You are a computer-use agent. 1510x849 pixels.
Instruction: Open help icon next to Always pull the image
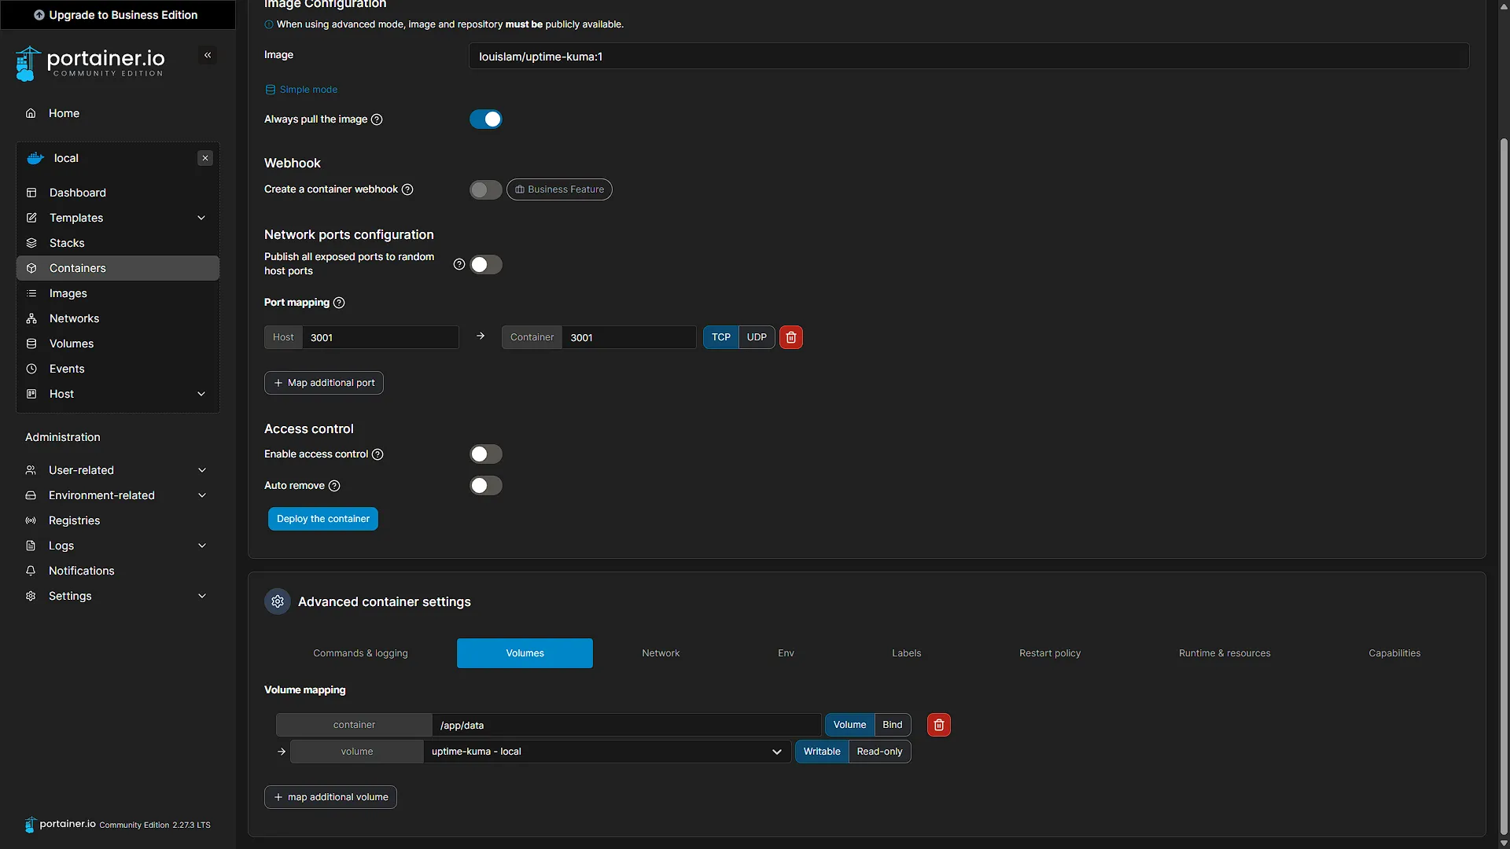coord(377,119)
